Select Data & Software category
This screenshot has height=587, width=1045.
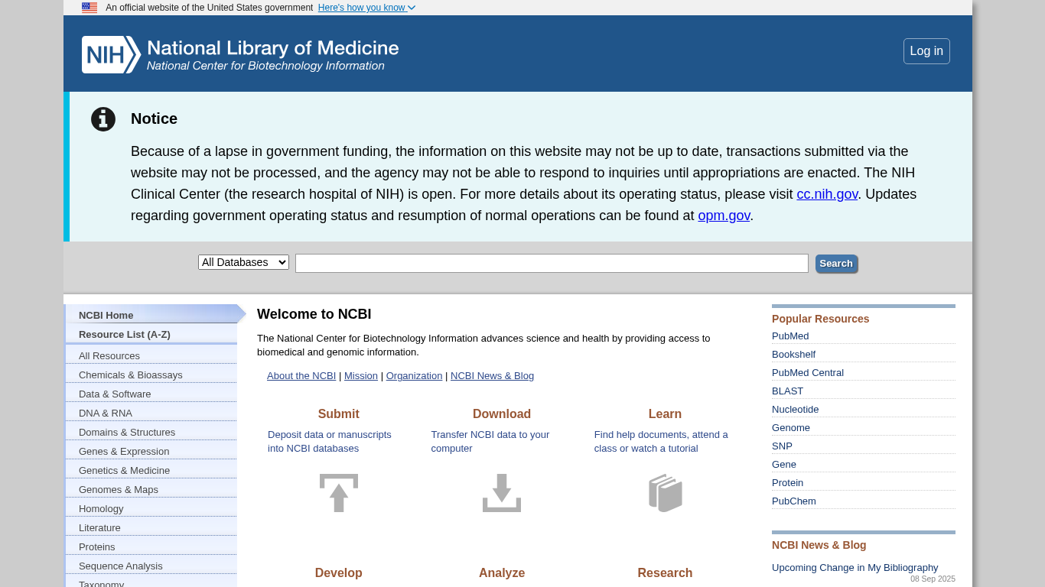[x=151, y=394]
